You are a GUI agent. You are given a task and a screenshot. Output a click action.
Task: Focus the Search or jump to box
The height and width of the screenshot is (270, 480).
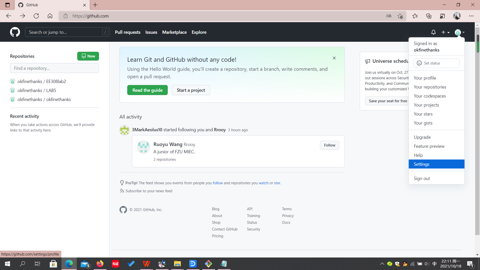coord(67,32)
